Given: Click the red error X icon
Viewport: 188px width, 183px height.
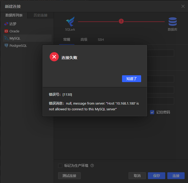Looking at the screenshot, I should click(54, 57).
